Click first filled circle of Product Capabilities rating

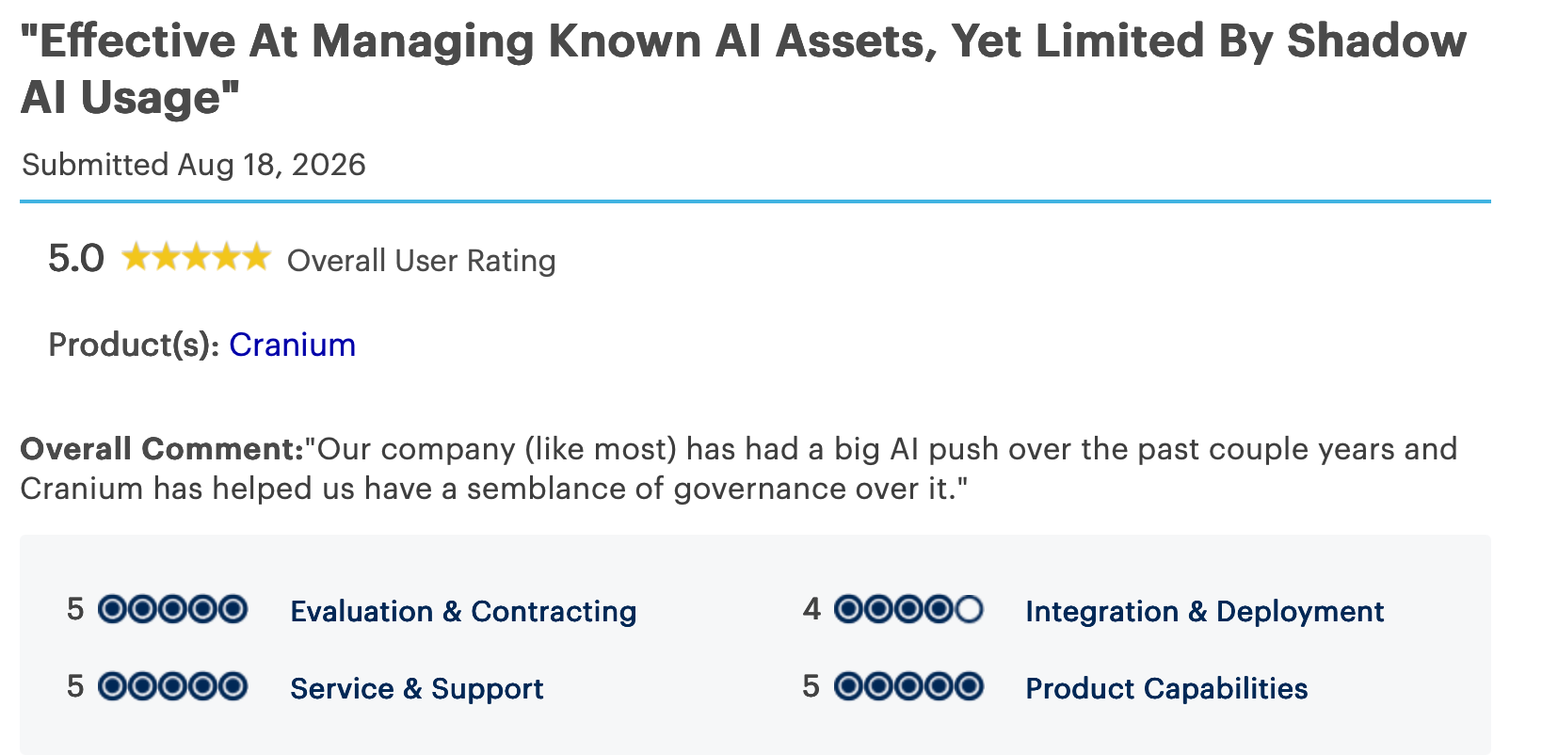click(848, 687)
